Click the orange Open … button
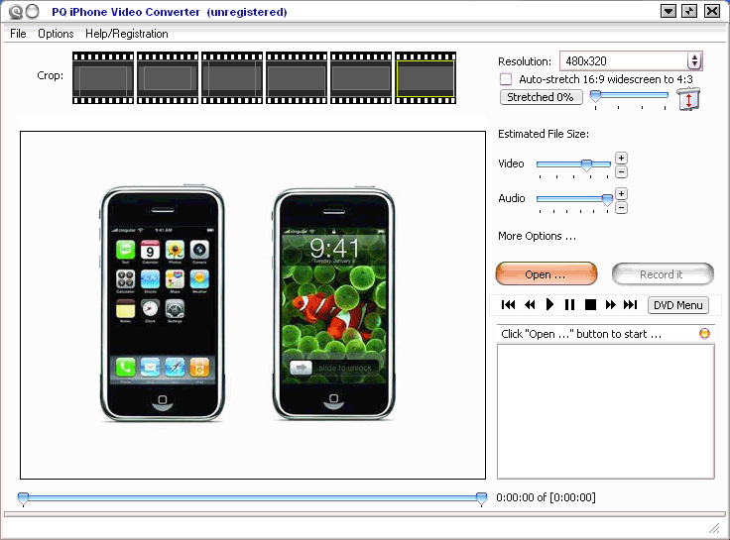 tap(546, 274)
